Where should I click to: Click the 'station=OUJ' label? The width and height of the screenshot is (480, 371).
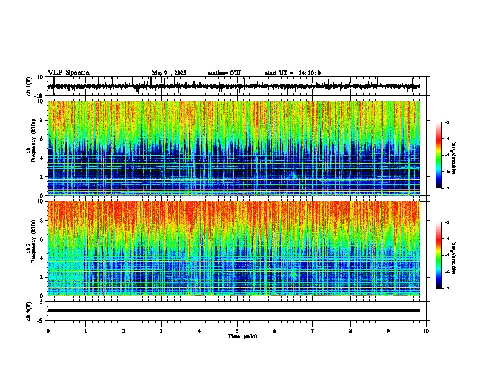224,73
